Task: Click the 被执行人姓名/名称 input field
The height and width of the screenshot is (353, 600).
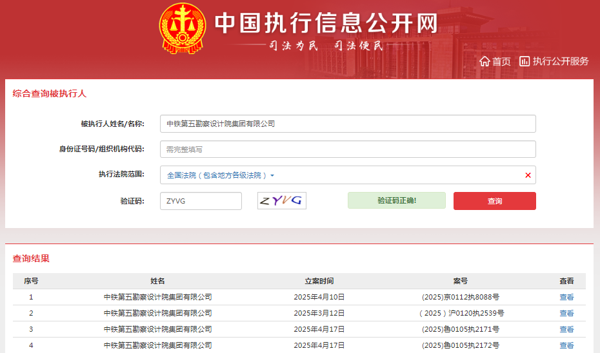Action: click(348, 124)
